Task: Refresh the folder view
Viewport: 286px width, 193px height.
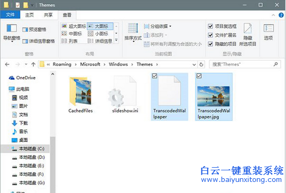Action: tap(201, 64)
